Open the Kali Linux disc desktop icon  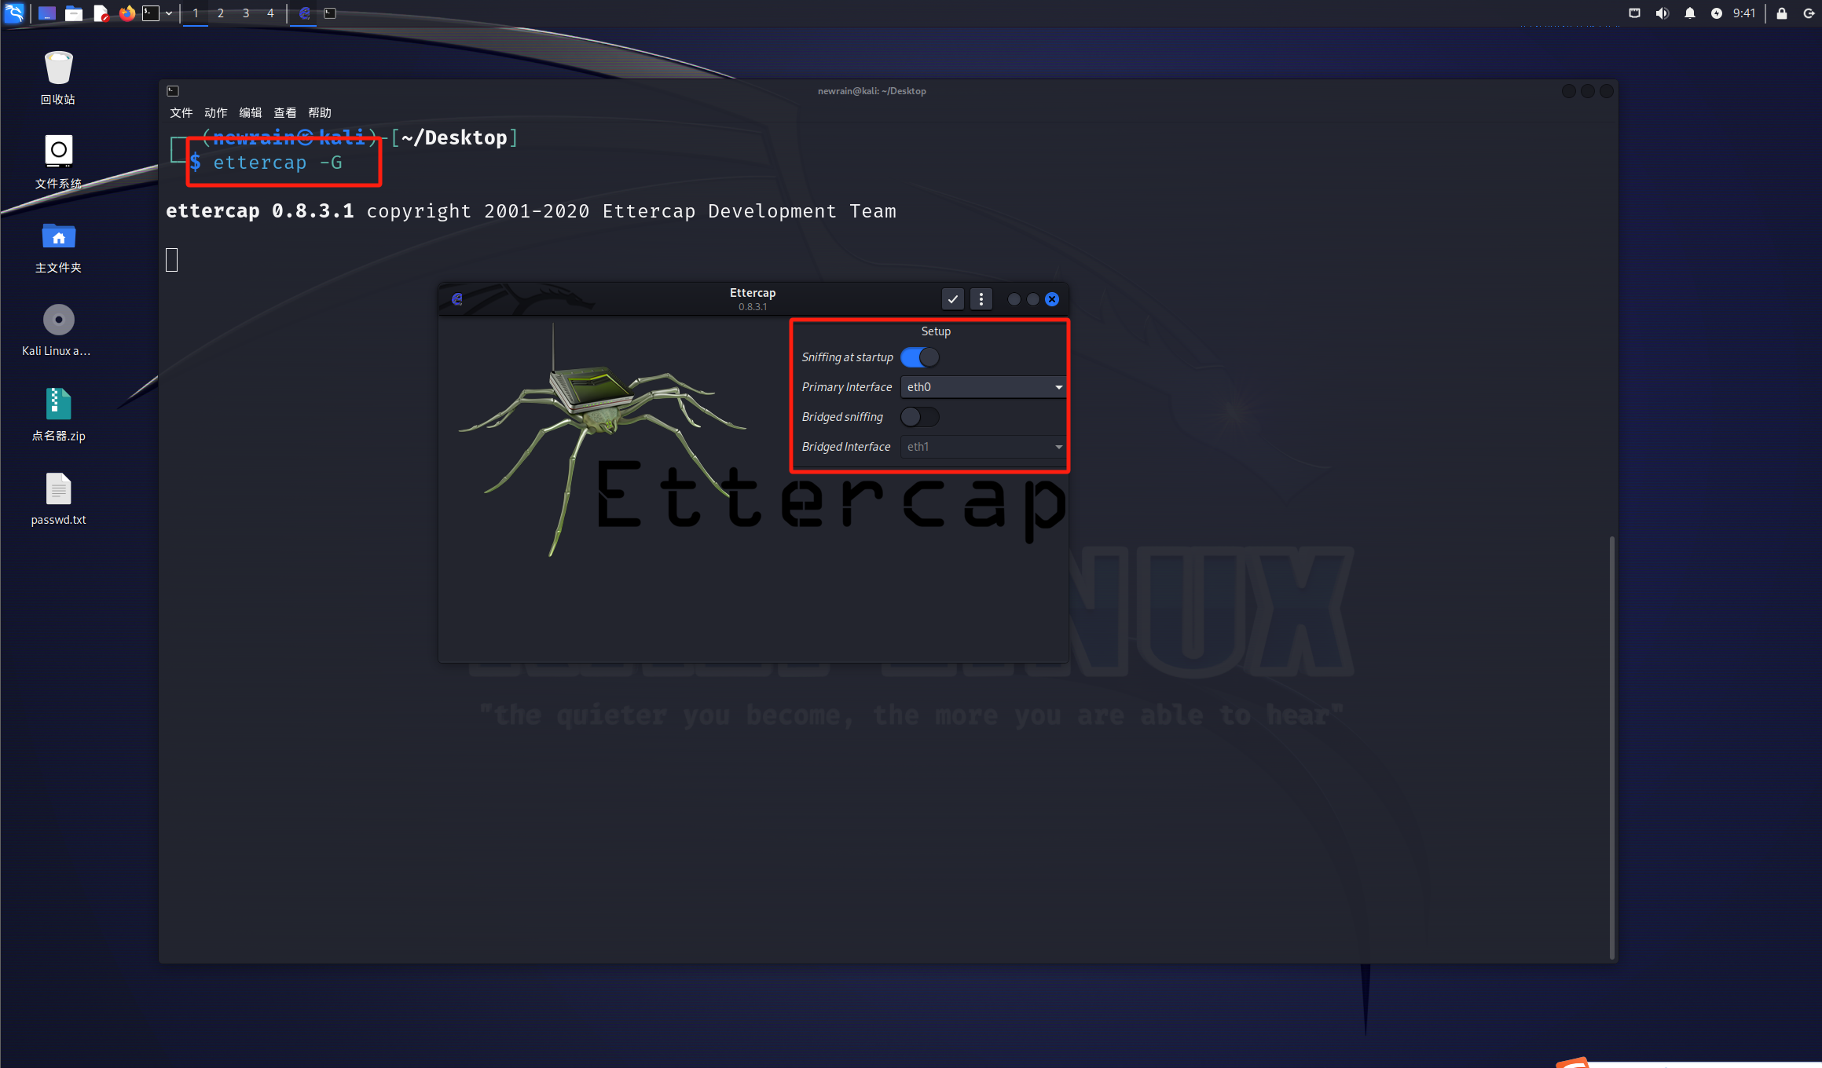[x=57, y=330]
